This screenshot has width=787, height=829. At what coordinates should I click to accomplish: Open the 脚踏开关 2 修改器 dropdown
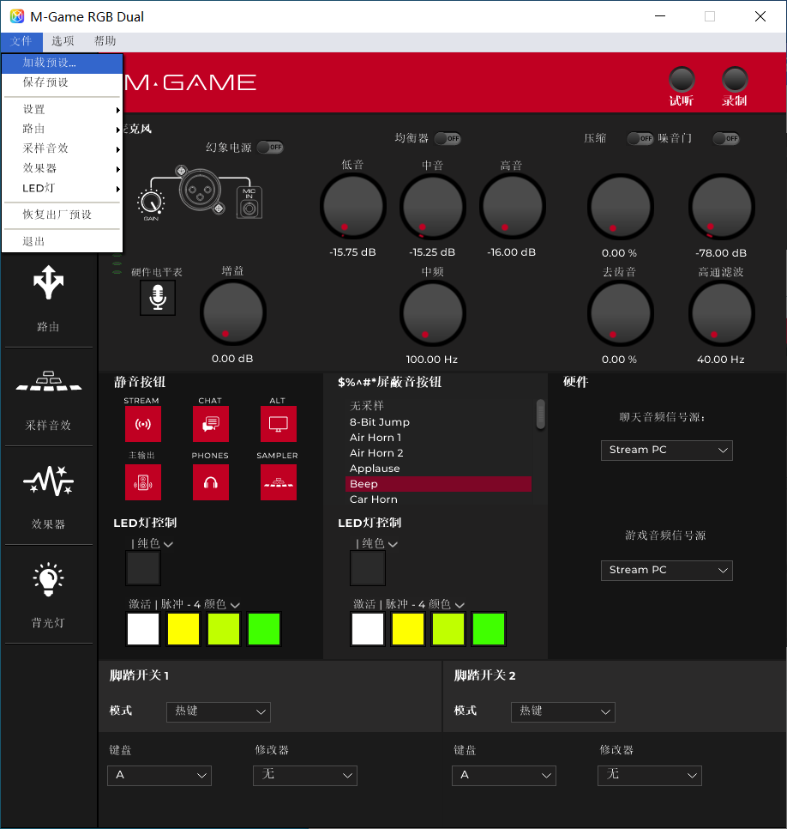point(650,776)
